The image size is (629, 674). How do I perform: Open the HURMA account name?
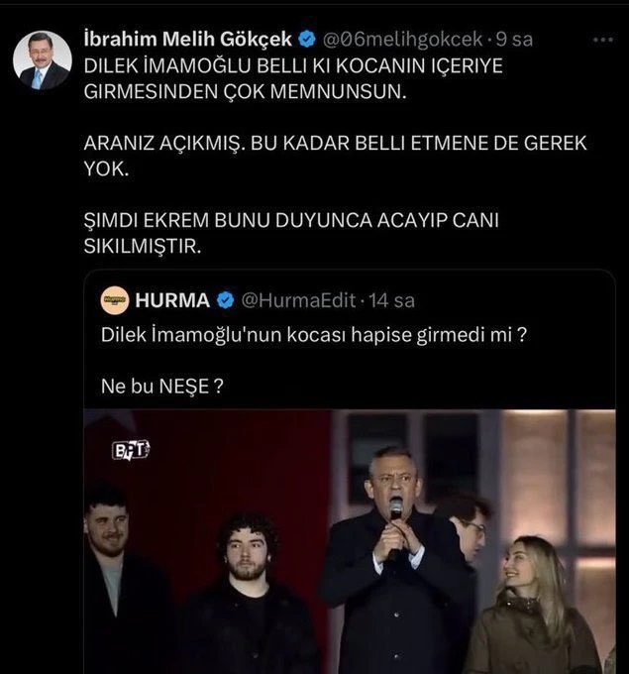tap(174, 298)
